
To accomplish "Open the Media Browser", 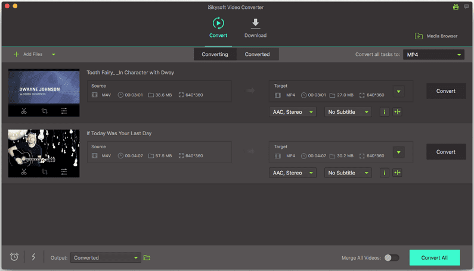I will click(x=436, y=36).
